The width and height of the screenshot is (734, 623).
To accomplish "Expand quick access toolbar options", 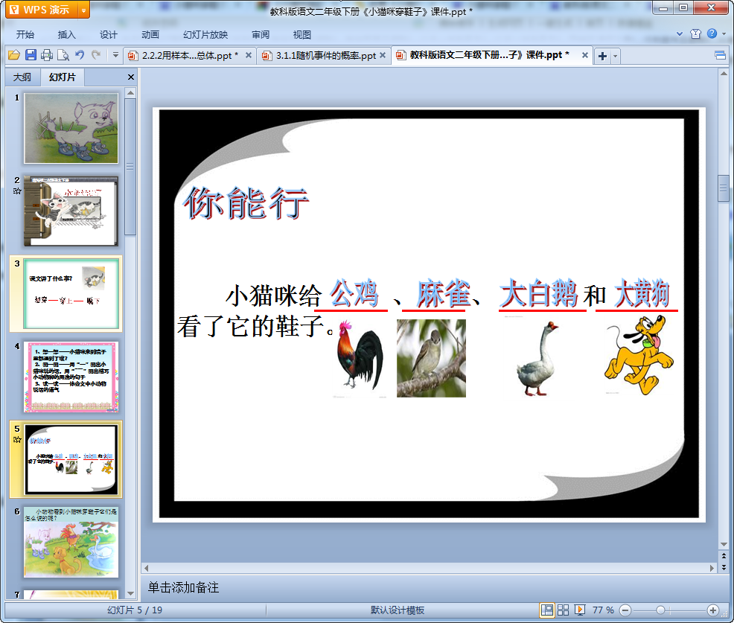I will [x=115, y=55].
